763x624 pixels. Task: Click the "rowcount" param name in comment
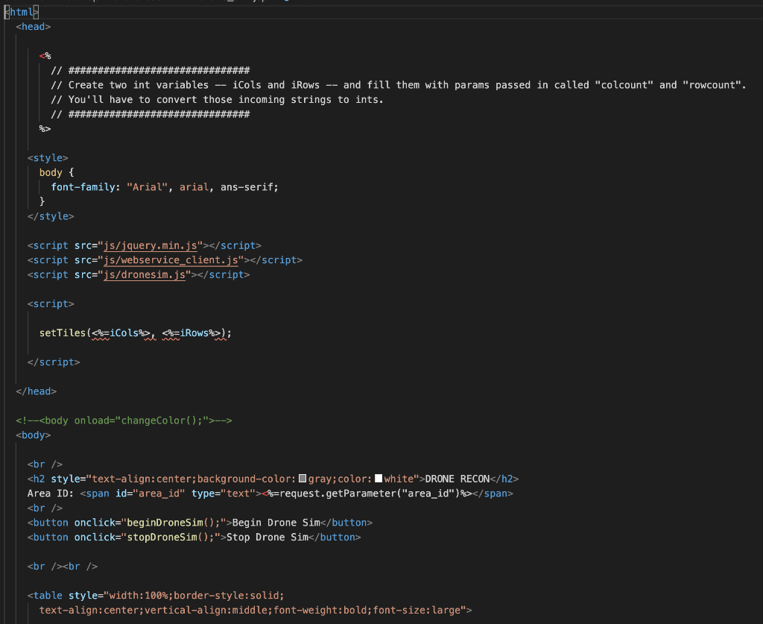coord(712,85)
